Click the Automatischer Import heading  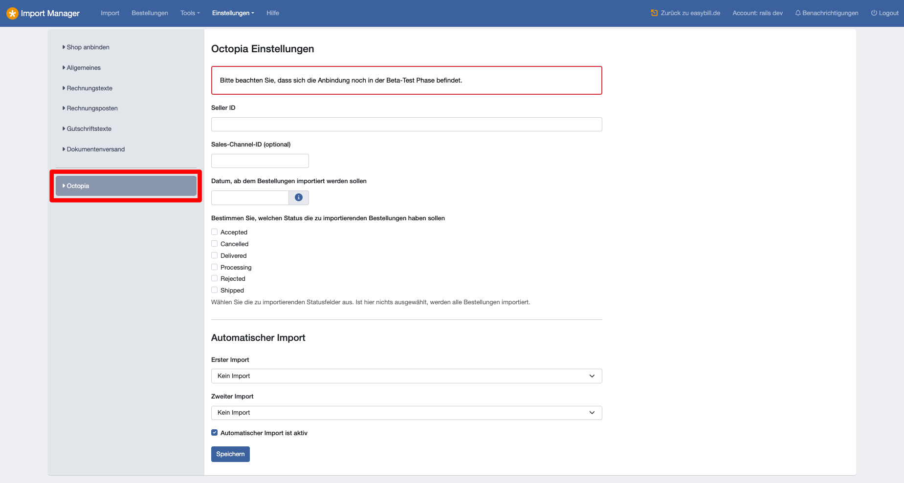pyautogui.click(x=258, y=338)
